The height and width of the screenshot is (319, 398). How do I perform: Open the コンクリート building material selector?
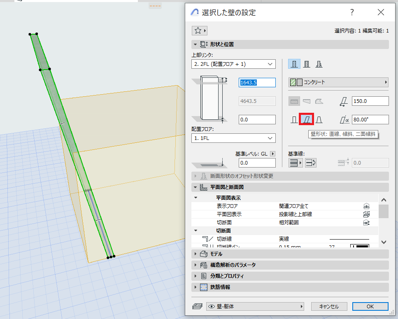[338, 82]
